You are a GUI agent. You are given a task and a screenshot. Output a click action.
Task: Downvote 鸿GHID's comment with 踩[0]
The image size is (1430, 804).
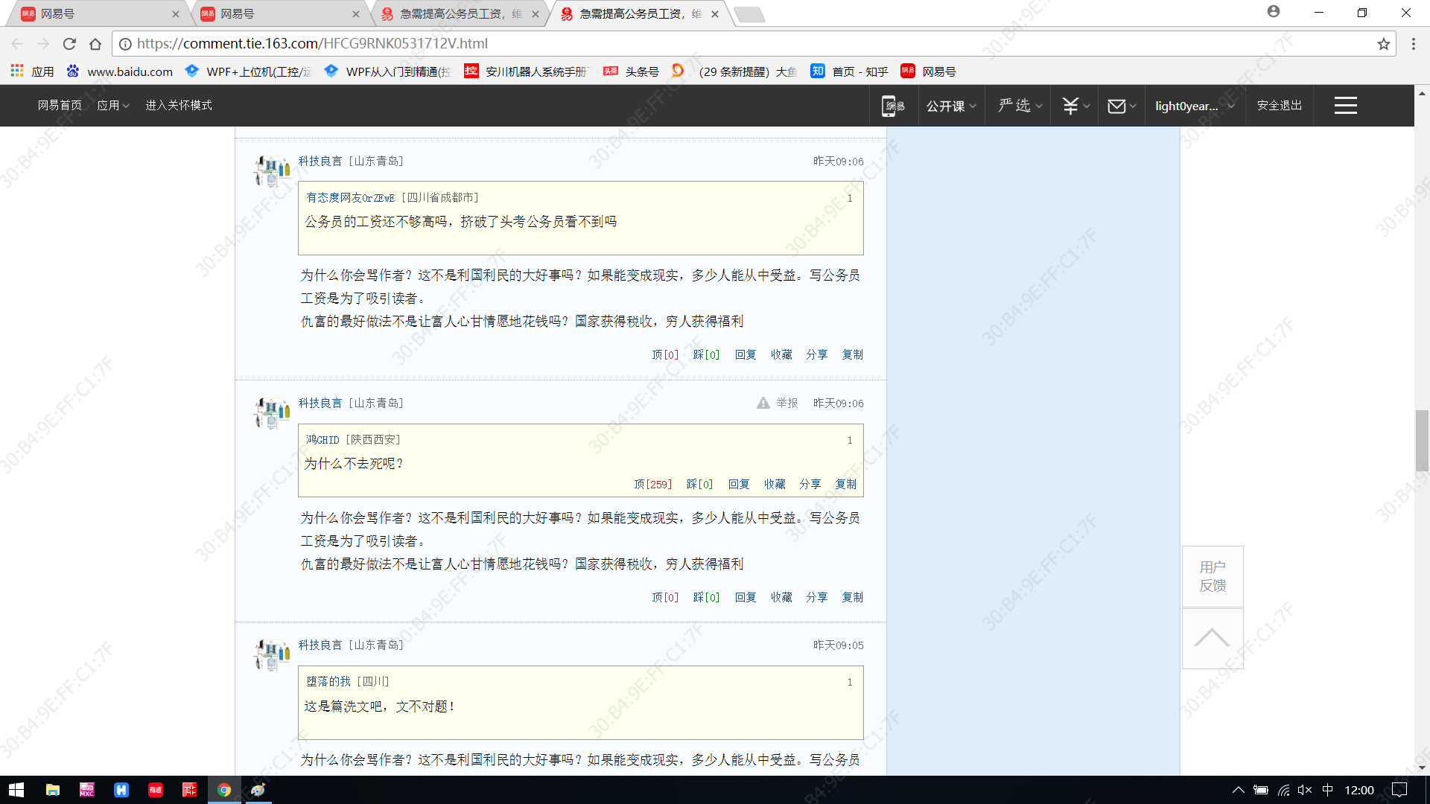pyautogui.click(x=699, y=484)
